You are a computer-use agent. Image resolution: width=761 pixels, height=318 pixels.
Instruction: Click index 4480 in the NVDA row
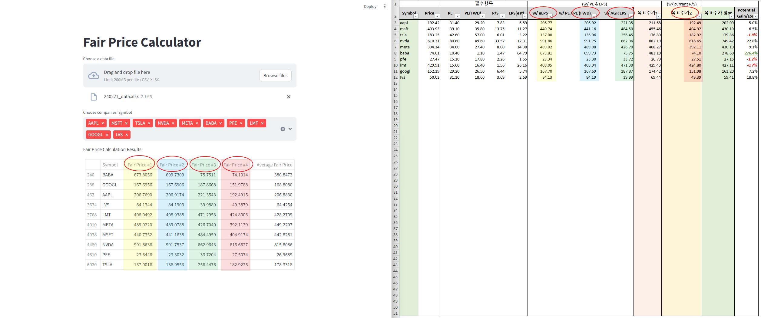click(92, 245)
